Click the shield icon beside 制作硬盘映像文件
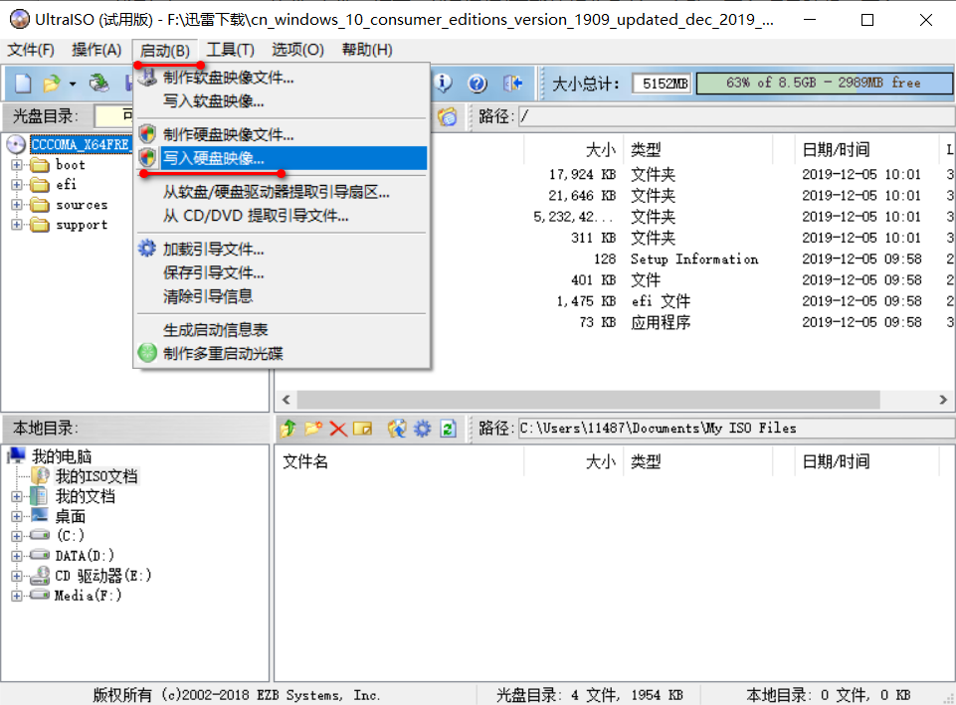956x705 pixels. (147, 134)
